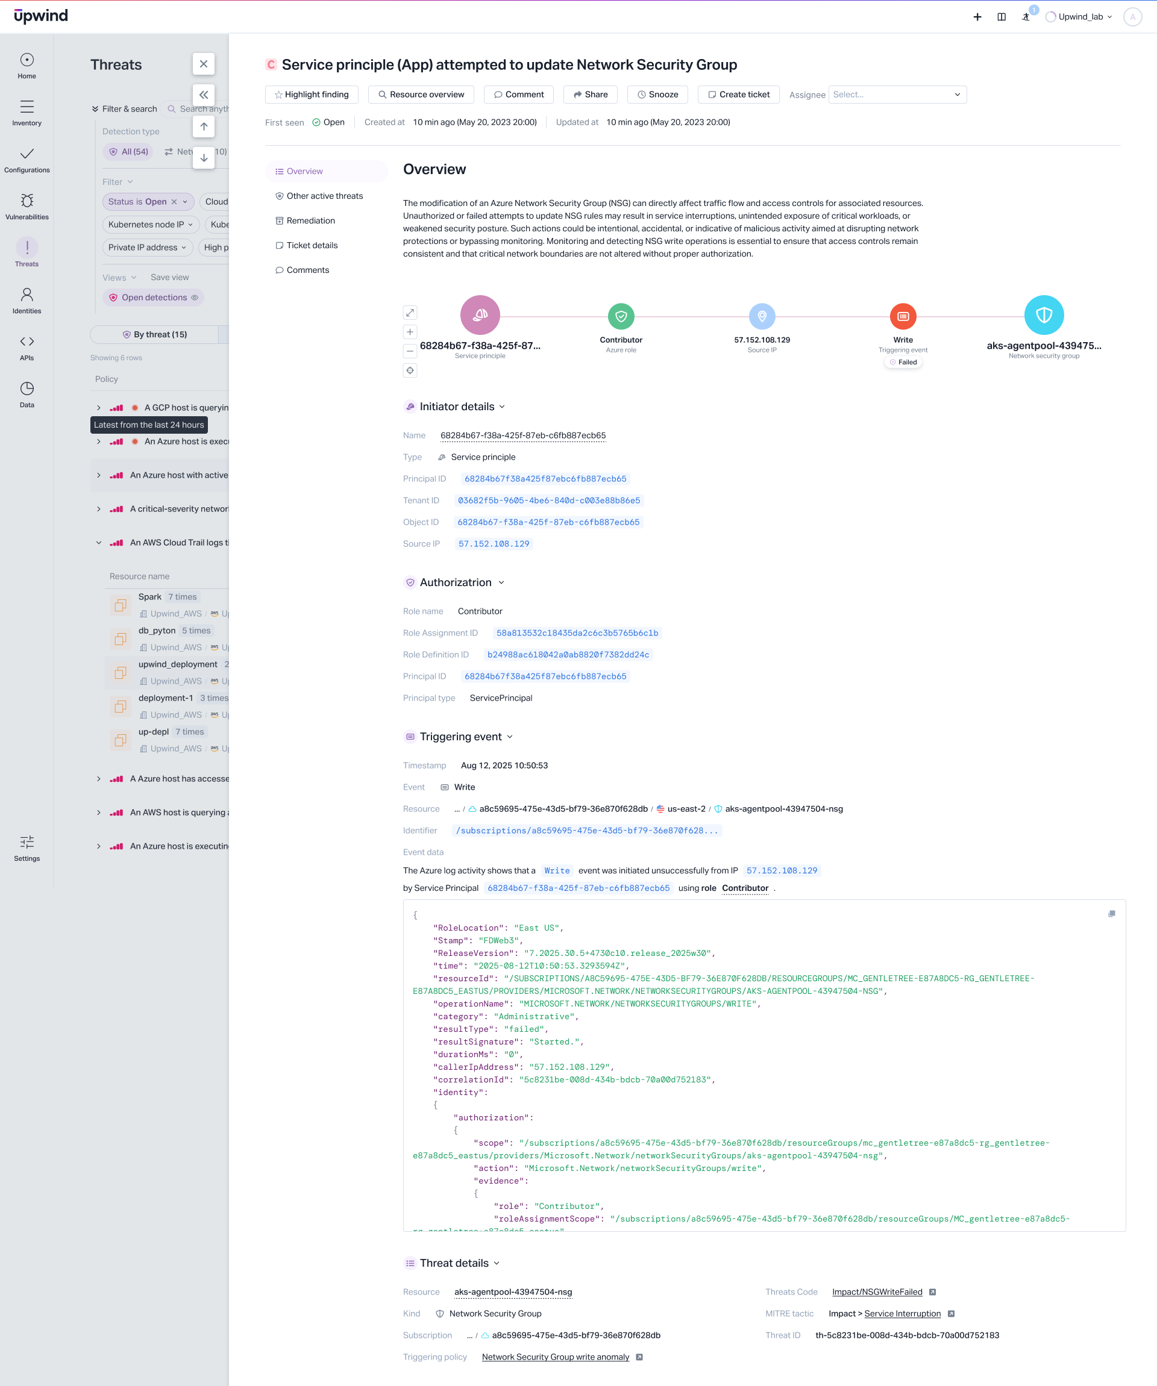Toggle visibility eye on Open detections view

pos(195,298)
